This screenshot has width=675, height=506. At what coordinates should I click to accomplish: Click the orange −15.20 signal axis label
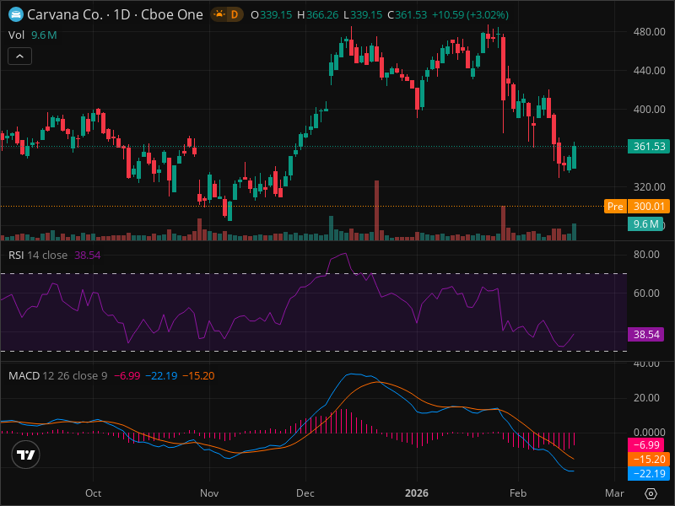pos(649,459)
